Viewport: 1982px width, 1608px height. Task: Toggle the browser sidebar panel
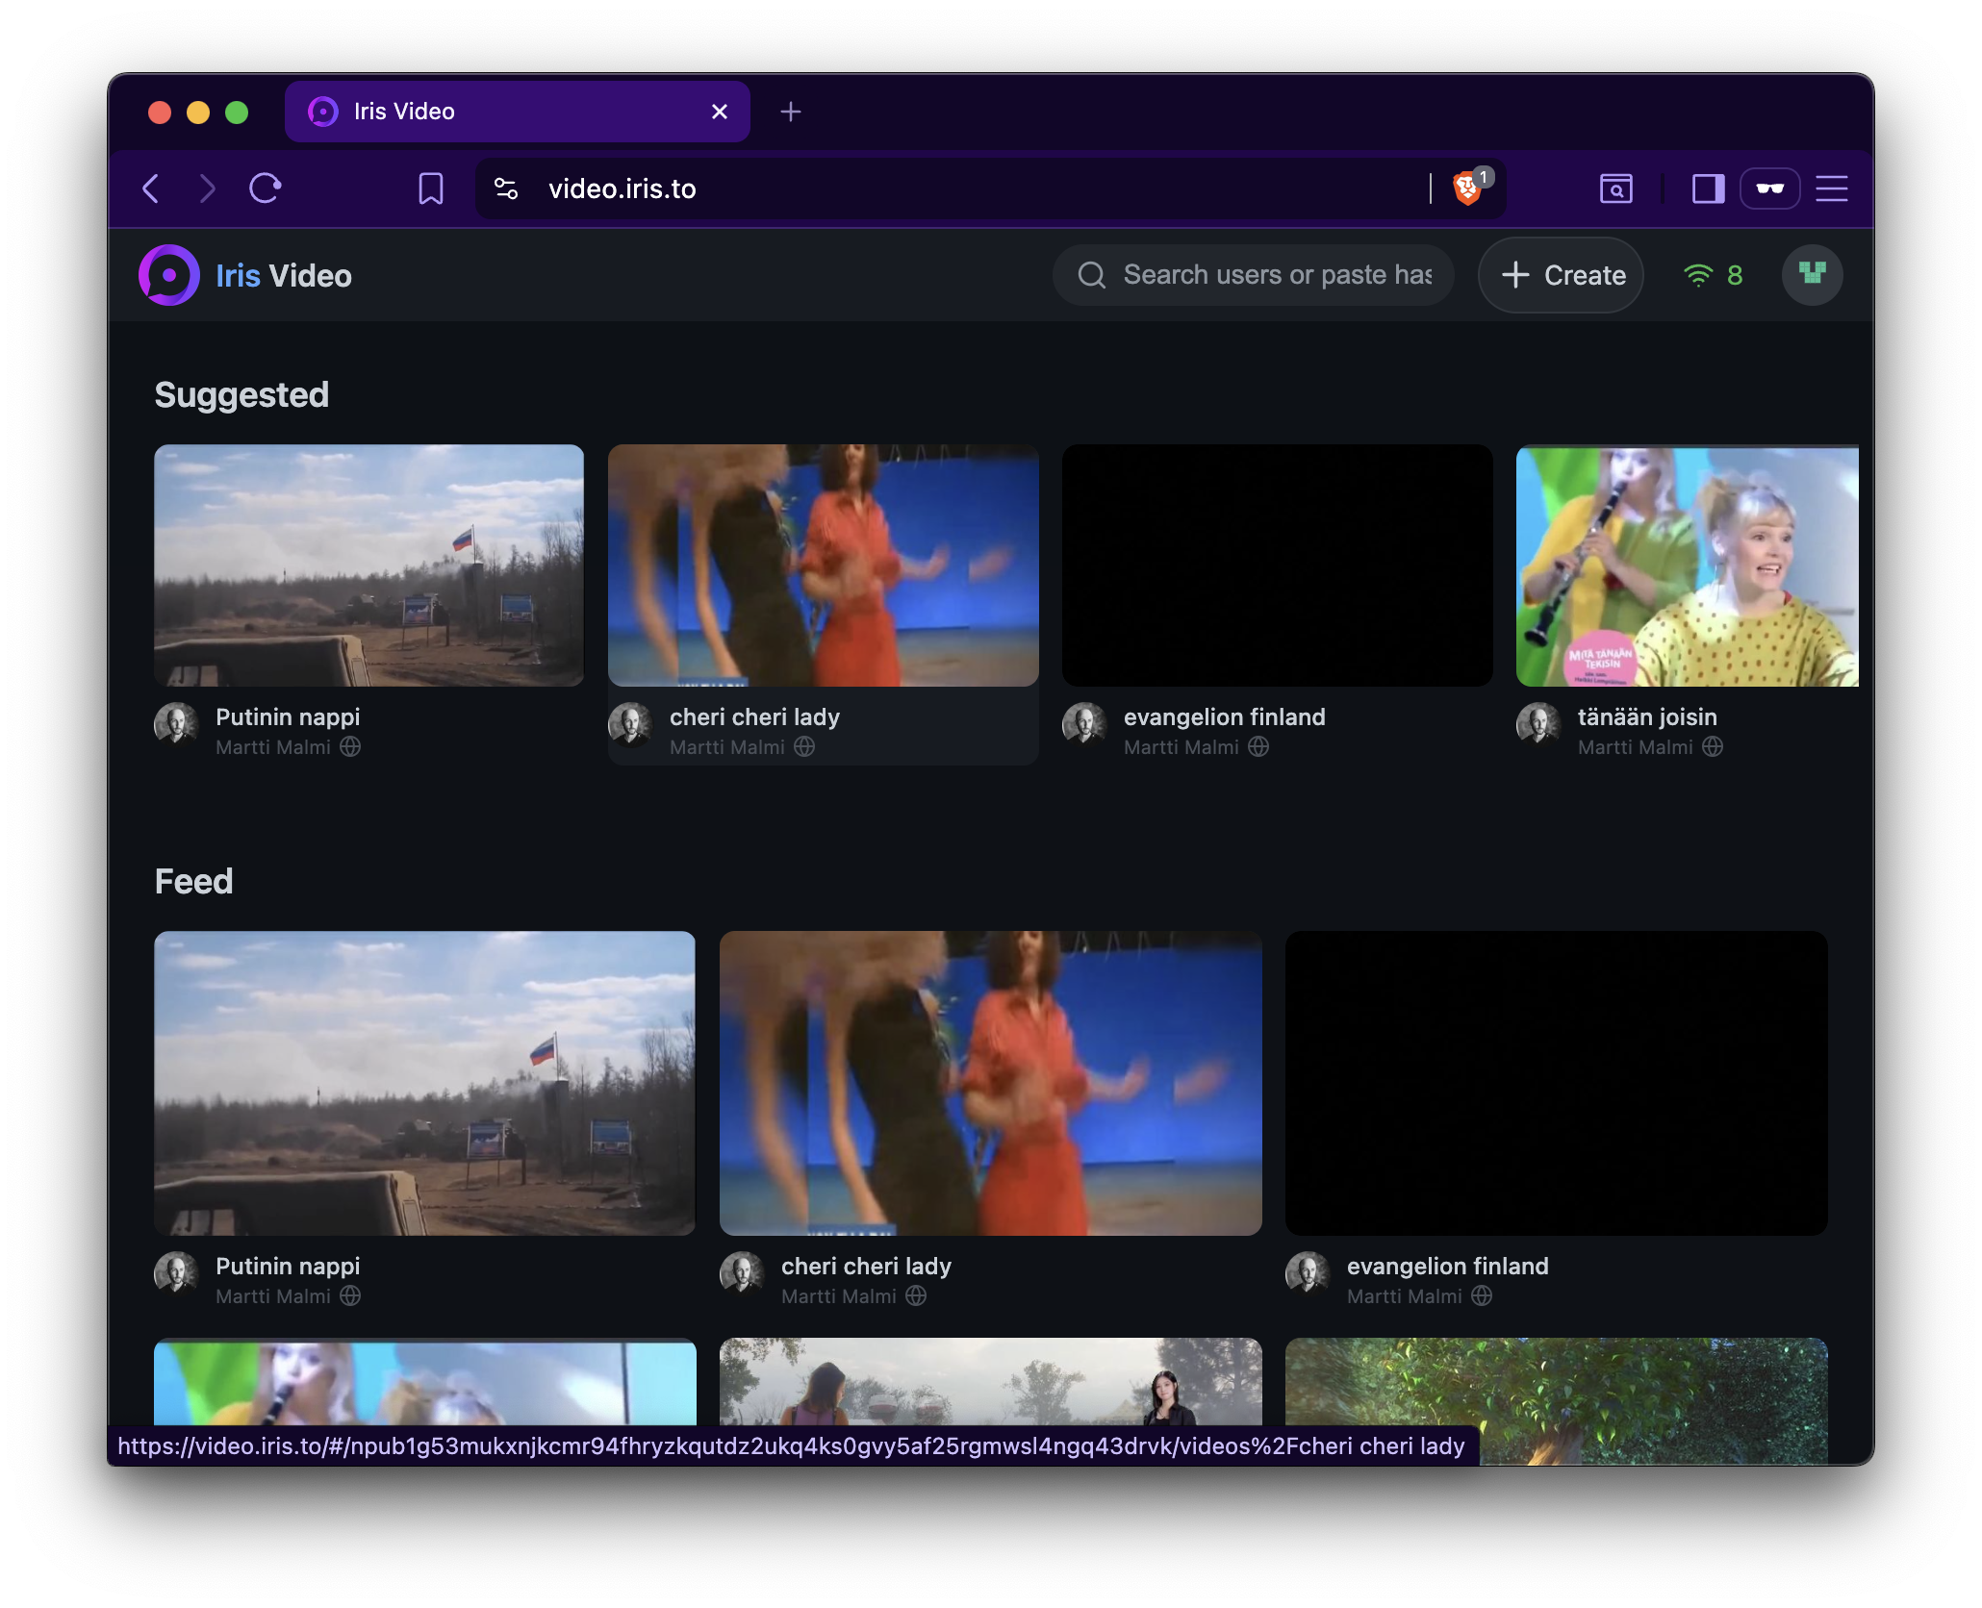[x=1708, y=188]
